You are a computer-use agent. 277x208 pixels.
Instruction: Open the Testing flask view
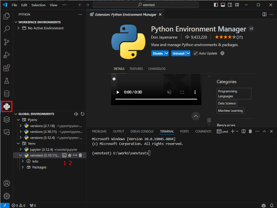point(7,81)
